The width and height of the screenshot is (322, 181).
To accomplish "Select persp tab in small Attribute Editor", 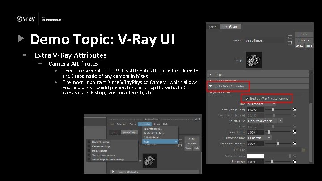I will (114, 132).
